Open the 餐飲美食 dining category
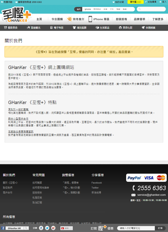Screen dimensions: 168x232 11,28
